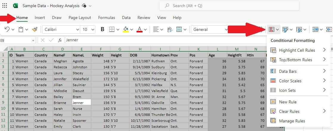This screenshot has width=333, height=131.
Task: Open Icon Sets submenu
Action: tap(298, 90)
